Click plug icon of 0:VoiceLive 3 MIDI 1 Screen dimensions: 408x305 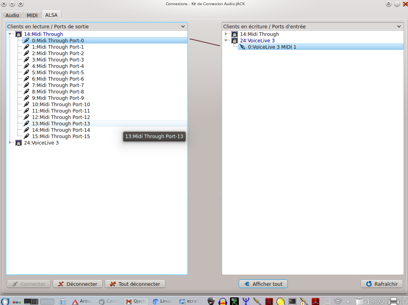(x=242, y=47)
